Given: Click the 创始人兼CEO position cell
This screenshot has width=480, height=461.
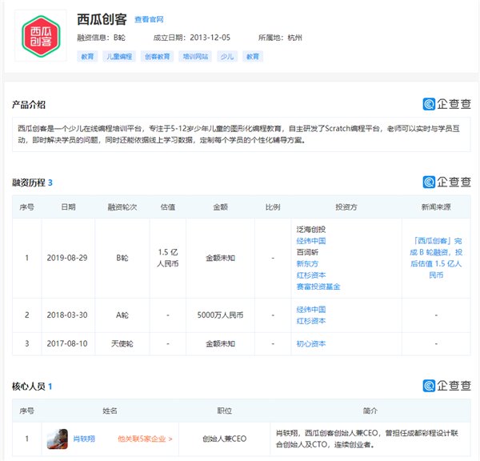Looking at the screenshot, I should [x=224, y=439].
